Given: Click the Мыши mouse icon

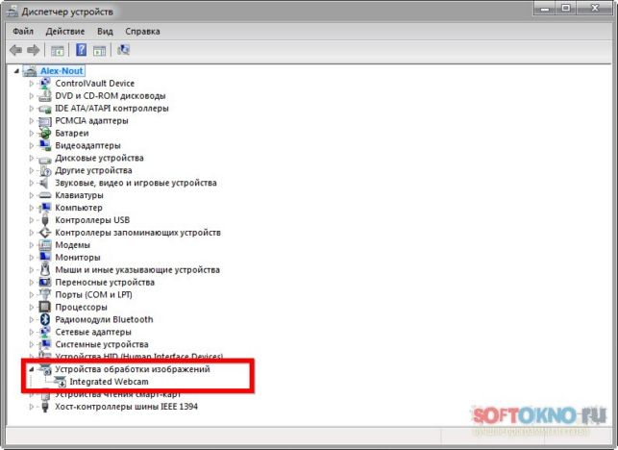Looking at the screenshot, I should (x=45, y=270).
